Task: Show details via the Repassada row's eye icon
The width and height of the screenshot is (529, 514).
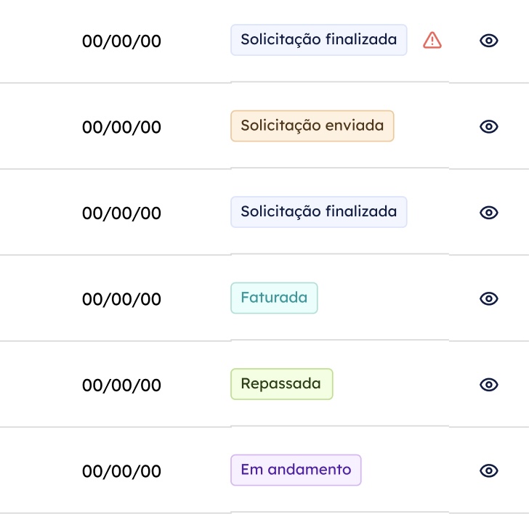Action: coord(489,385)
